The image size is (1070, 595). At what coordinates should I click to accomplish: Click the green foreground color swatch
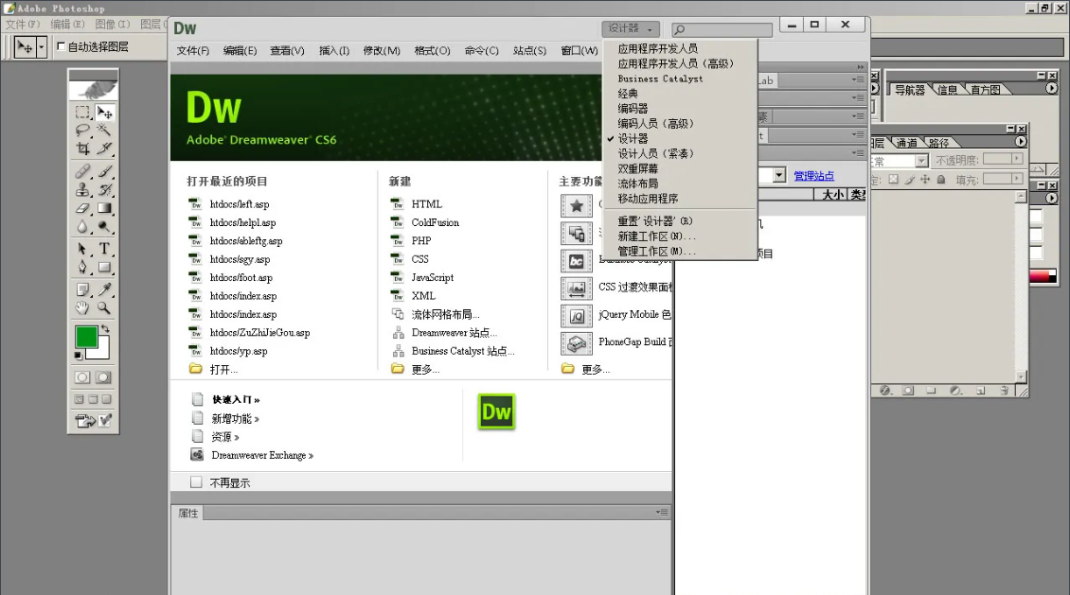(85, 337)
